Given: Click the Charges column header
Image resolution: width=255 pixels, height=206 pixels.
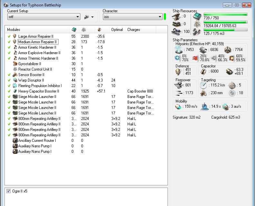Looking at the screenshot, I should 141,30.
